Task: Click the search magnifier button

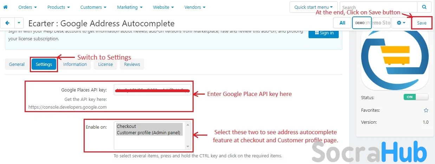Action: (424, 7)
